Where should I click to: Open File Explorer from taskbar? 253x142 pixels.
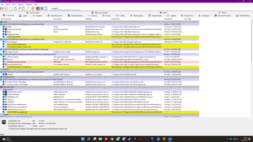click(x=100, y=139)
